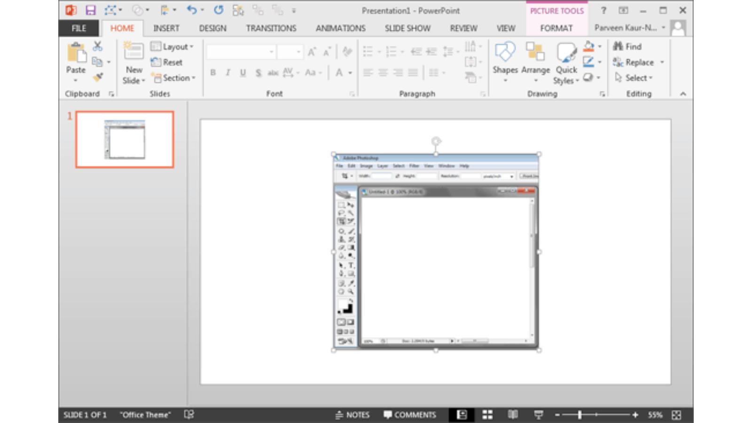Open the Replace dropdown arrow

click(x=662, y=62)
